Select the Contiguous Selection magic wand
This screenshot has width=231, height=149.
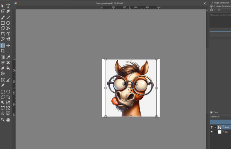point(3,102)
